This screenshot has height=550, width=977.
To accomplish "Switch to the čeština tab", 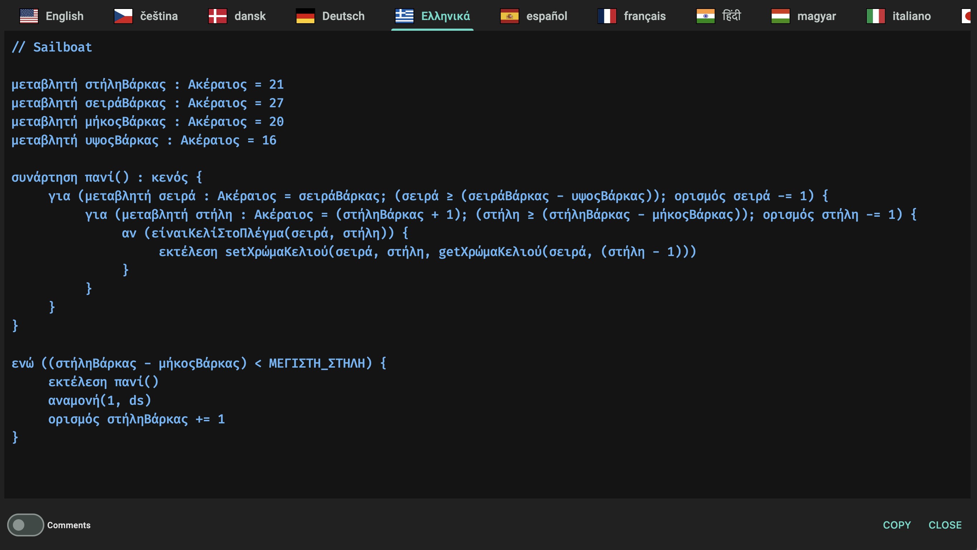I will click(x=159, y=16).
